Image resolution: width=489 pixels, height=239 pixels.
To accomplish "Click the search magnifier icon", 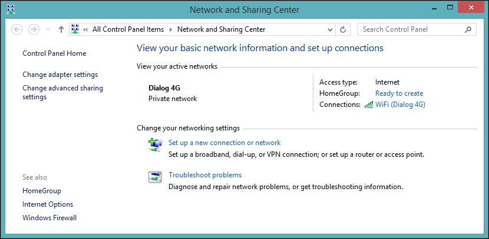I will (x=468, y=29).
